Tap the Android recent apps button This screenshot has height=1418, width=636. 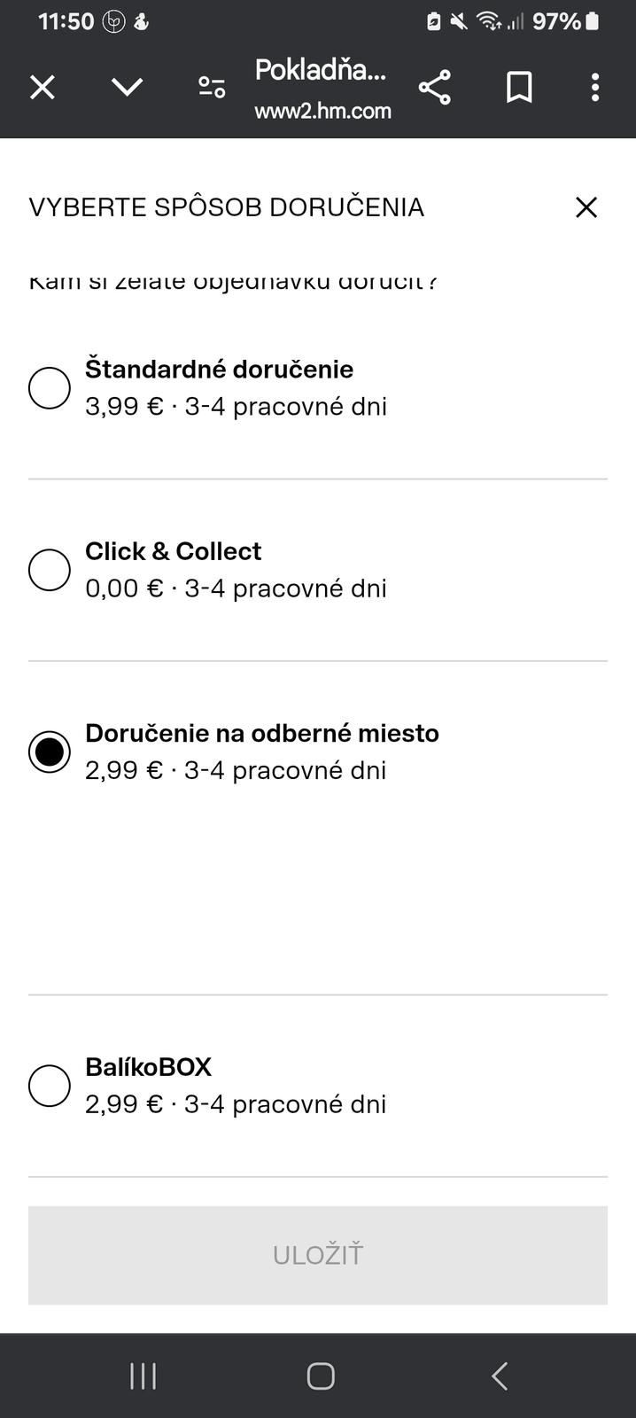click(x=143, y=1376)
